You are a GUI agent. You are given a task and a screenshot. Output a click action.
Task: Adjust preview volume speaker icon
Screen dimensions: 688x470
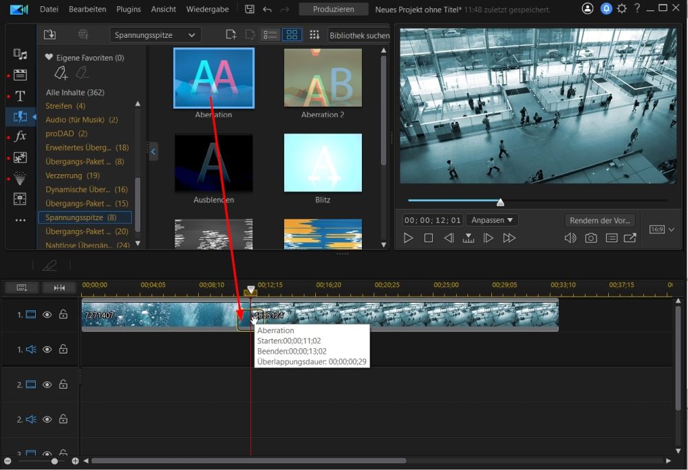570,238
